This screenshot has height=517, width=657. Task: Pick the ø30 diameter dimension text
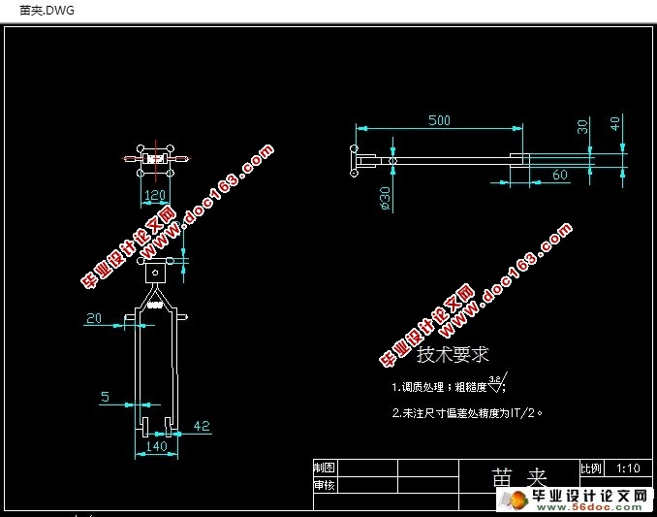click(385, 198)
